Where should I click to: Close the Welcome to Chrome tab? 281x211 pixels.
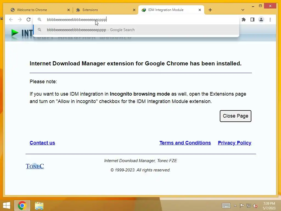point(68,10)
